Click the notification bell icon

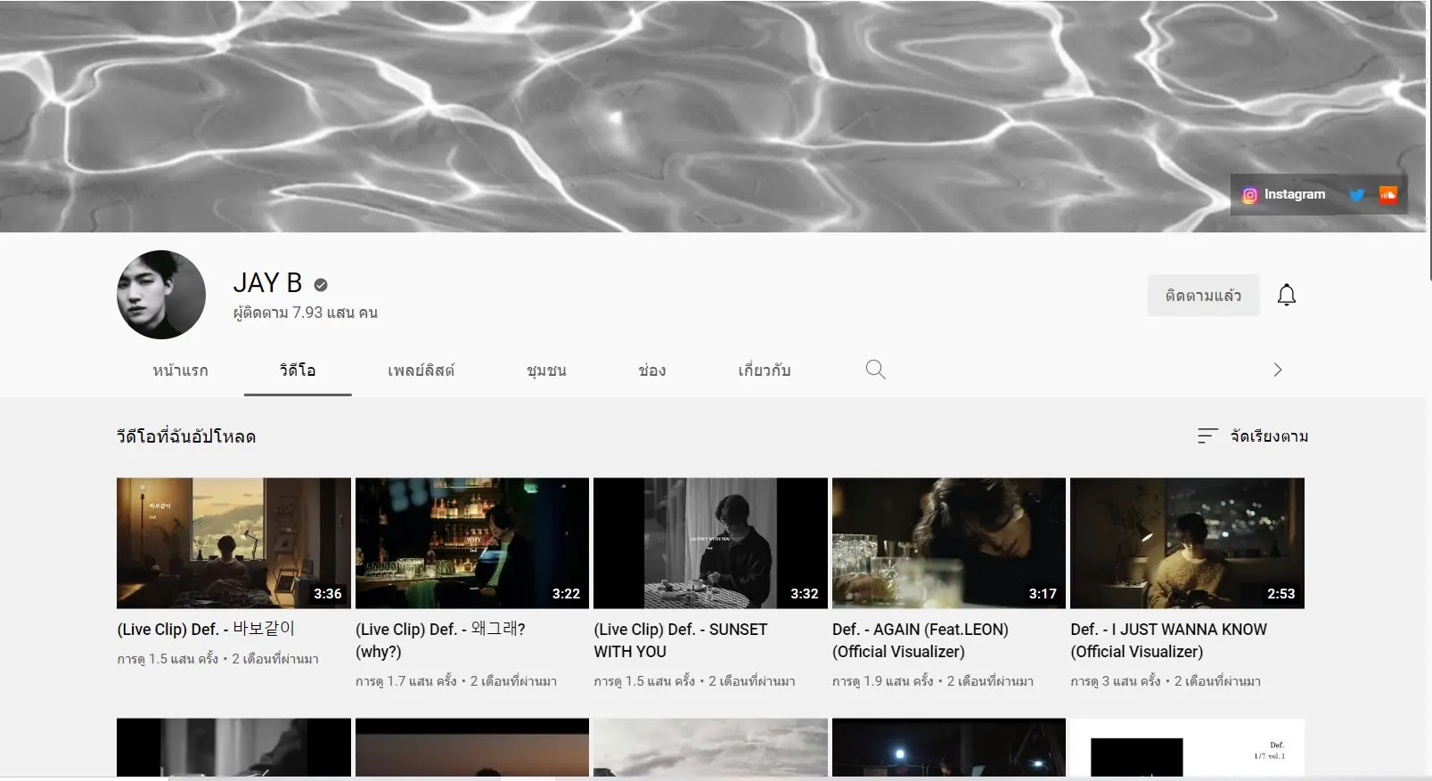1286,295
